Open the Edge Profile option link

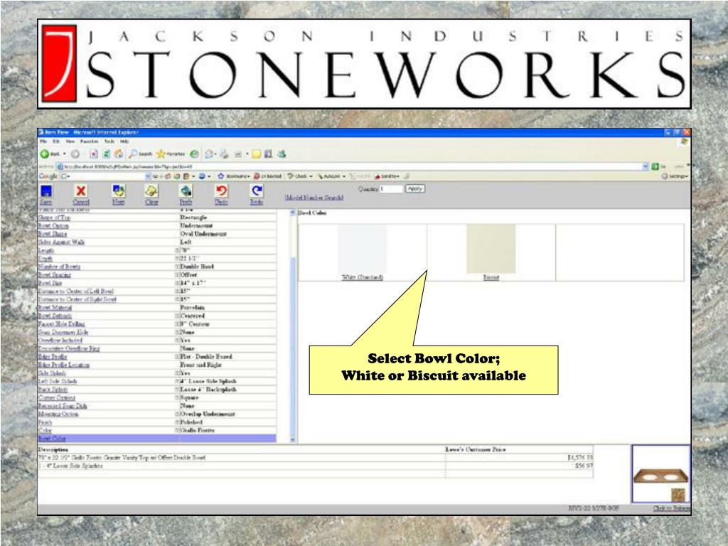[53, 357]
